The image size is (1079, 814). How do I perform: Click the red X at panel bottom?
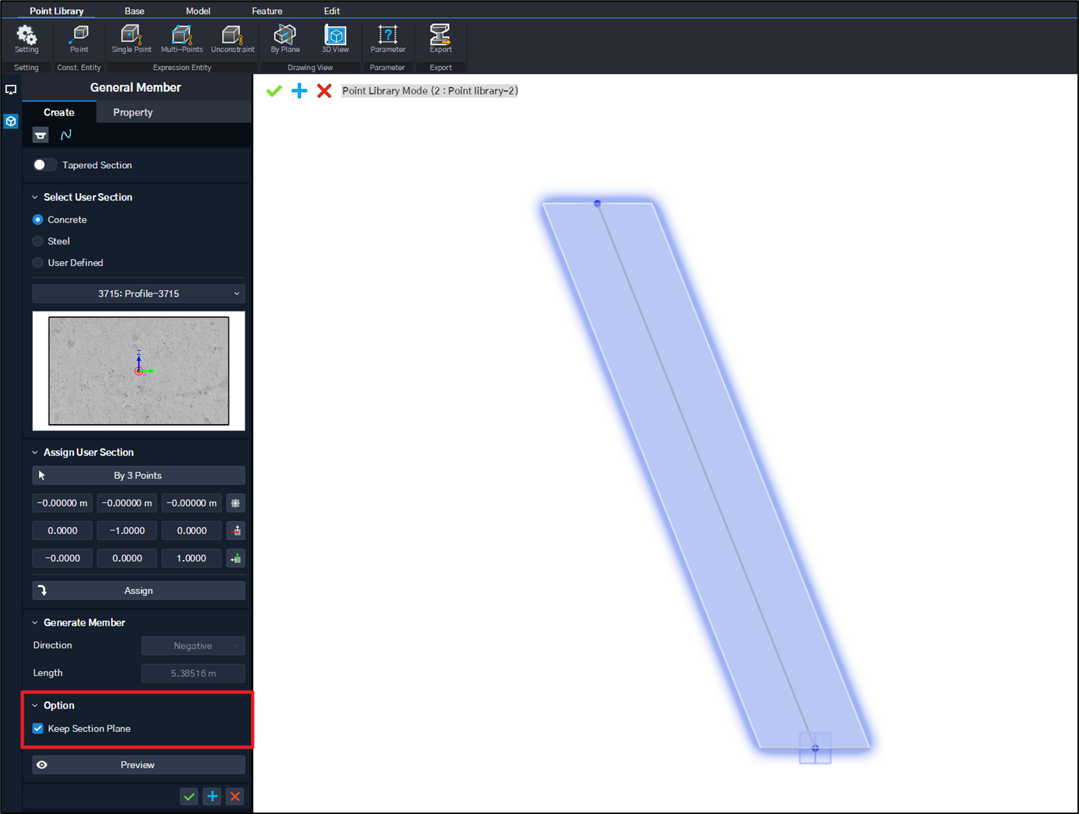click(235, 797)
